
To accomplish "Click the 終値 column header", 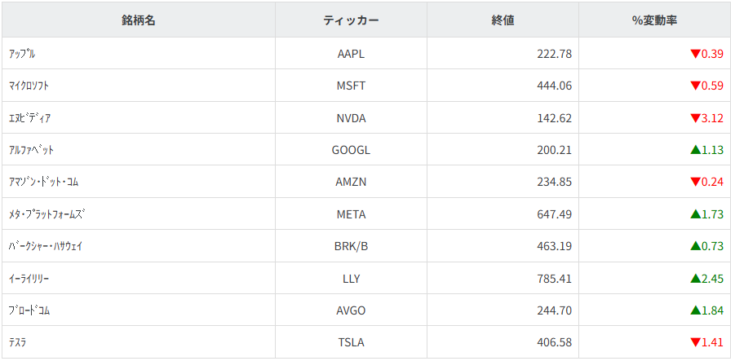I will [503, 20].
